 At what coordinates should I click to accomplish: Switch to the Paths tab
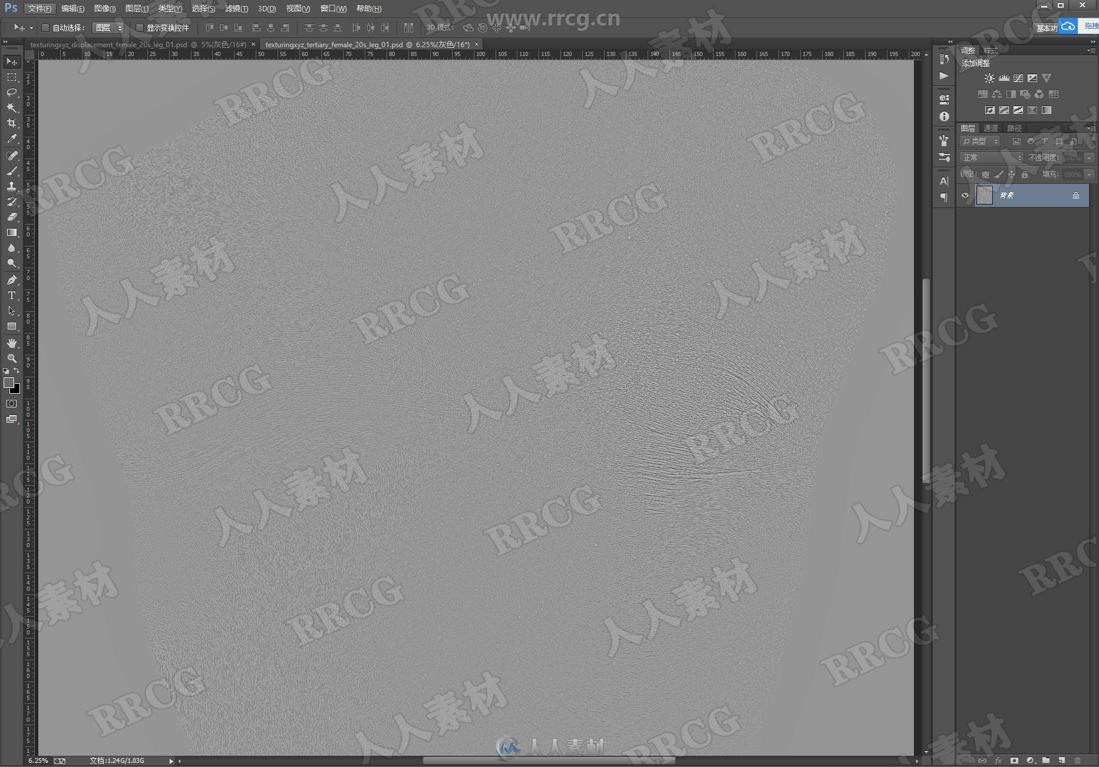tap(1014, 128)
